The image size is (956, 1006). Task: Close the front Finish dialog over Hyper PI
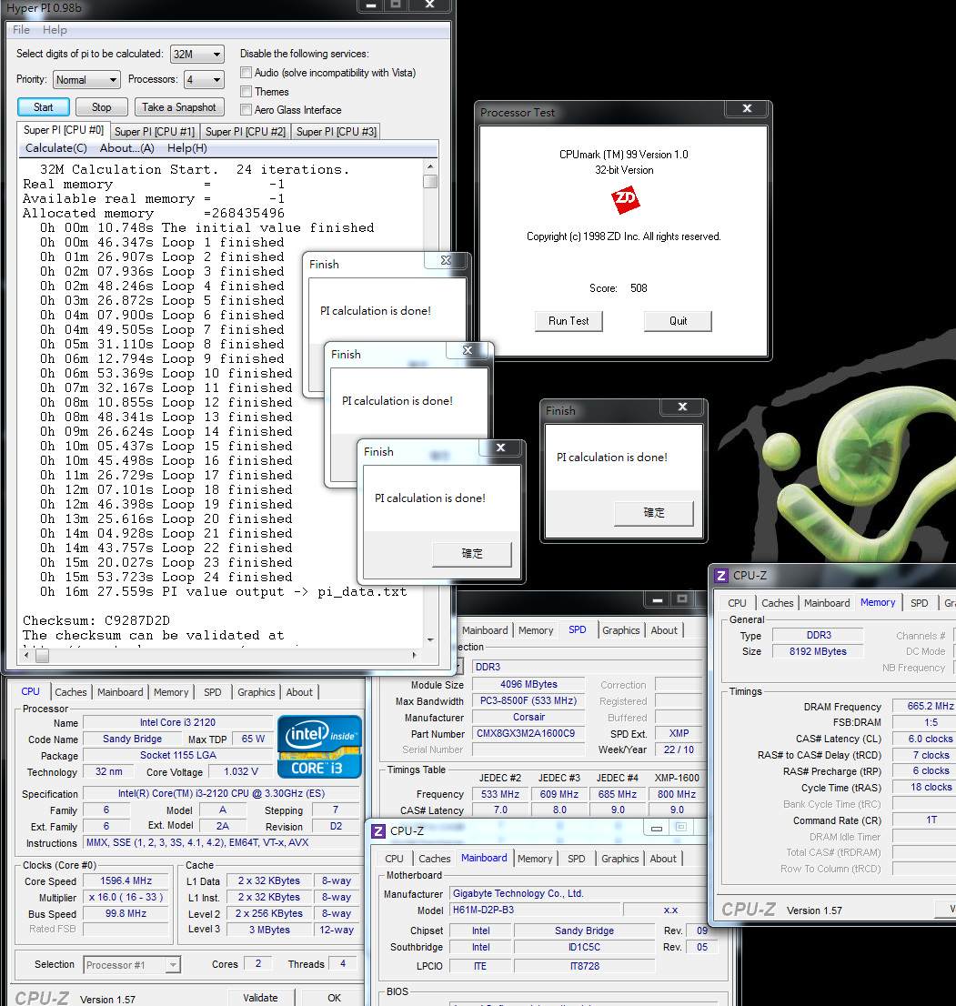pyautogui.click(x=501, y=448)
